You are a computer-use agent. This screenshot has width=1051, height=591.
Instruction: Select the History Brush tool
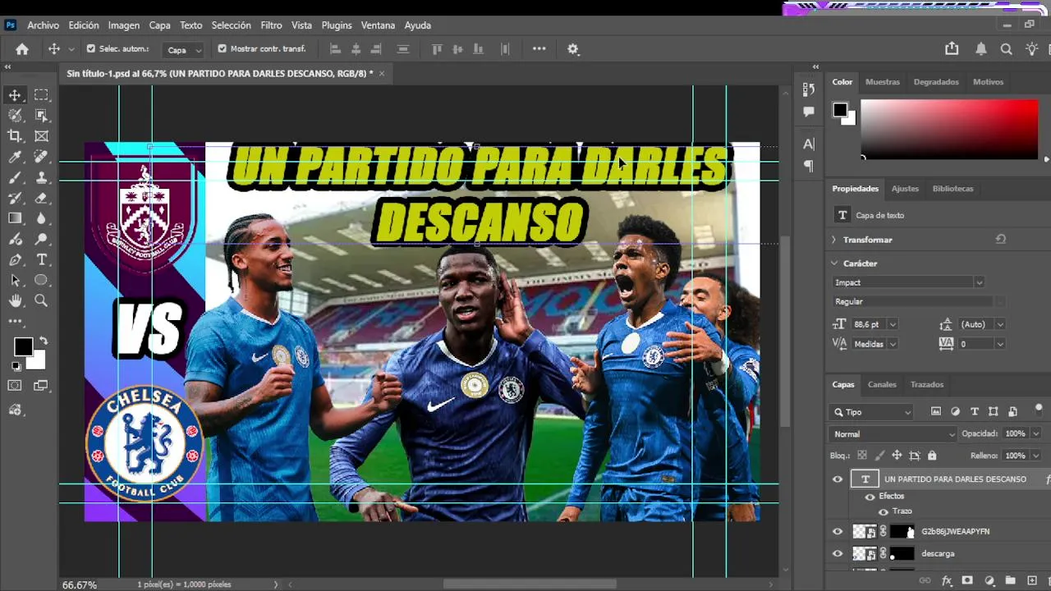15,198
